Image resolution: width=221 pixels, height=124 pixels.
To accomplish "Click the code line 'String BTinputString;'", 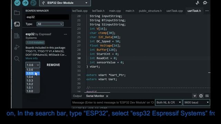I will (107, 20).
